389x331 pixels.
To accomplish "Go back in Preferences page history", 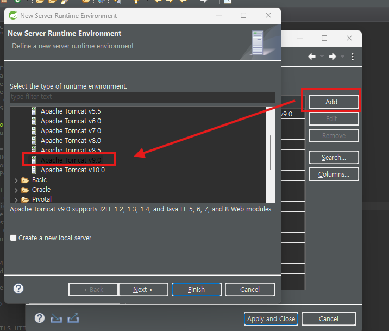I will (312, 57).
